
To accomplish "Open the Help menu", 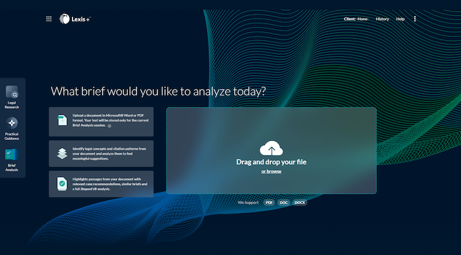I will click(400, 19).
